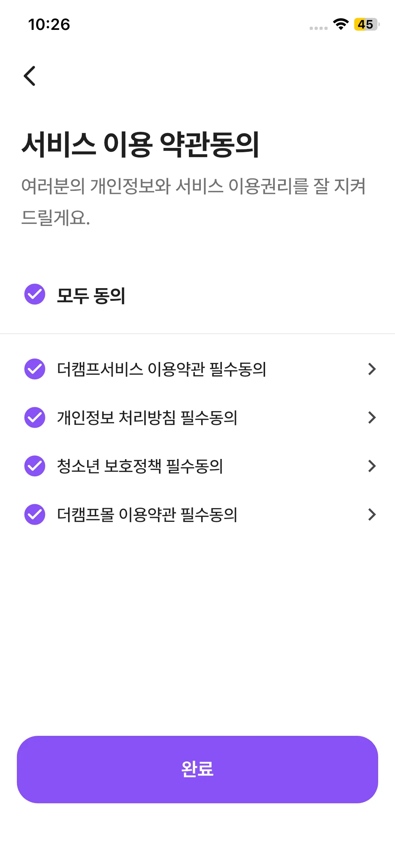Open 개인정보 처리방침 필수동의 text

(147, 418)
